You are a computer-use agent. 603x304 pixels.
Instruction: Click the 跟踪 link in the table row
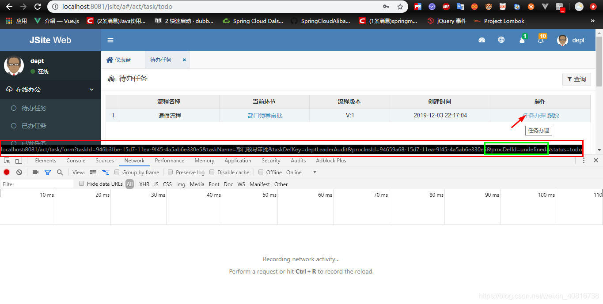pyautogui.click(x=553, y=116)
